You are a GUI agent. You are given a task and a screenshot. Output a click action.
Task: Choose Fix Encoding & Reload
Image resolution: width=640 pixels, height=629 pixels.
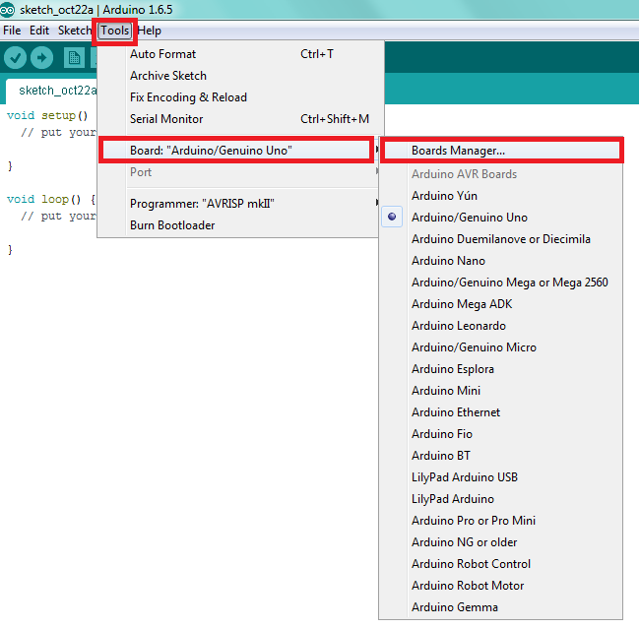[240, 97]
